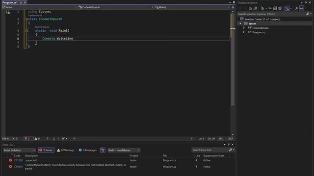
Task: Open the CS1002 error code link
Action: [19, 160]
